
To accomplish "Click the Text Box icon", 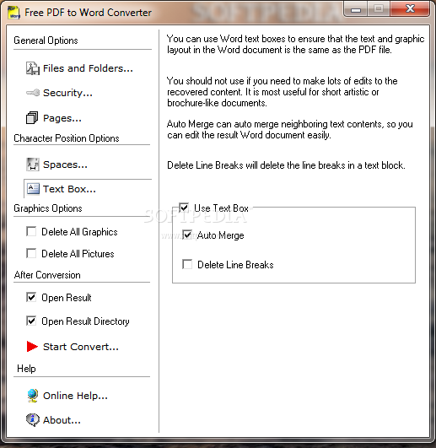I will [x=33, y=189].
